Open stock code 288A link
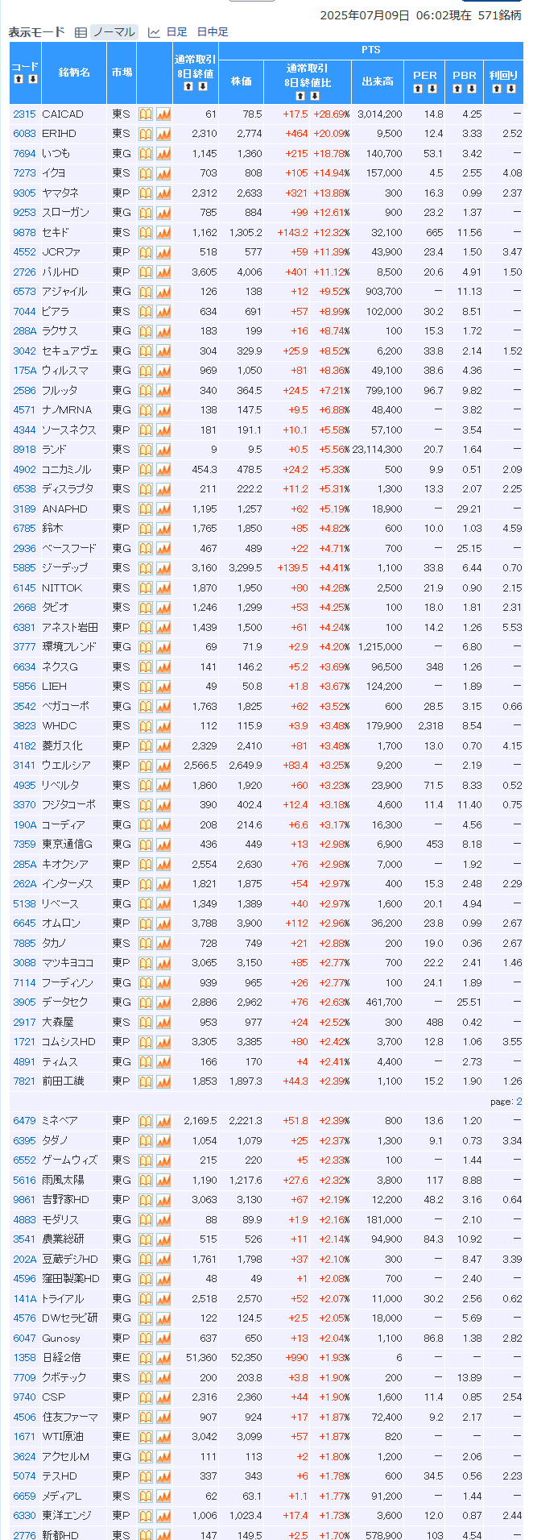533x1540 pixels. coord(24,331)
